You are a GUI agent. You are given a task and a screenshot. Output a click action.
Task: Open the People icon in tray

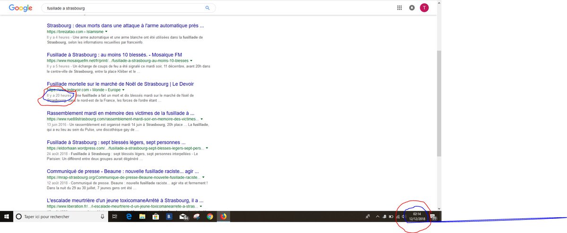point(368,217)
